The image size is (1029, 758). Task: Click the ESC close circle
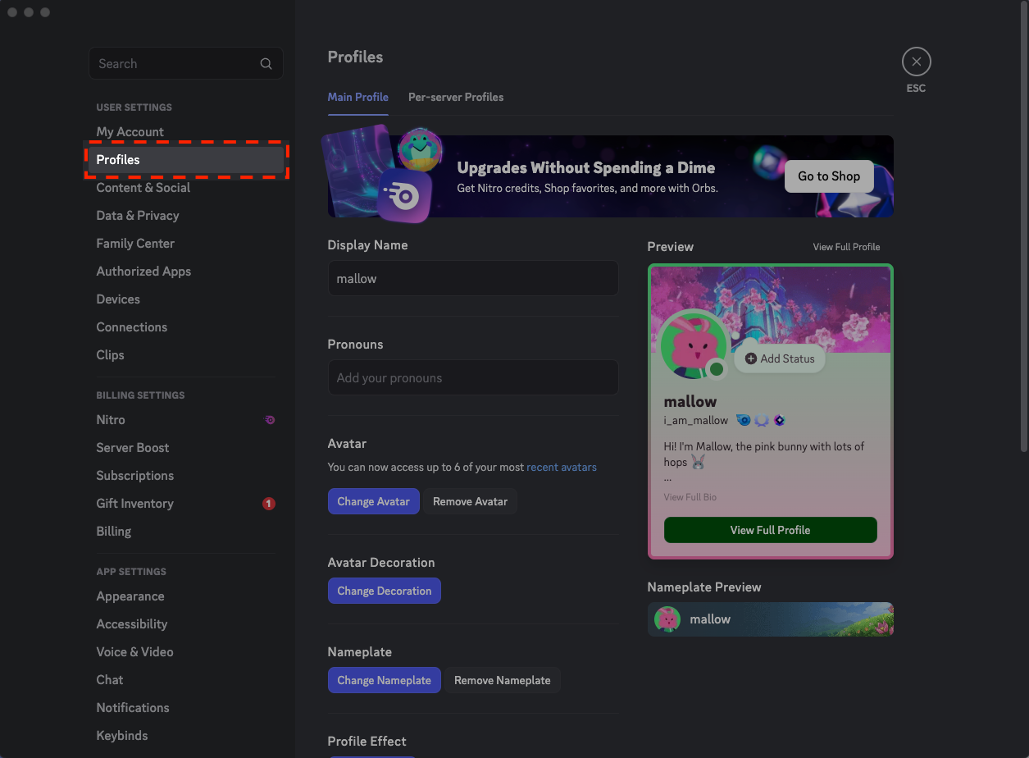click(x=916, y=61)
